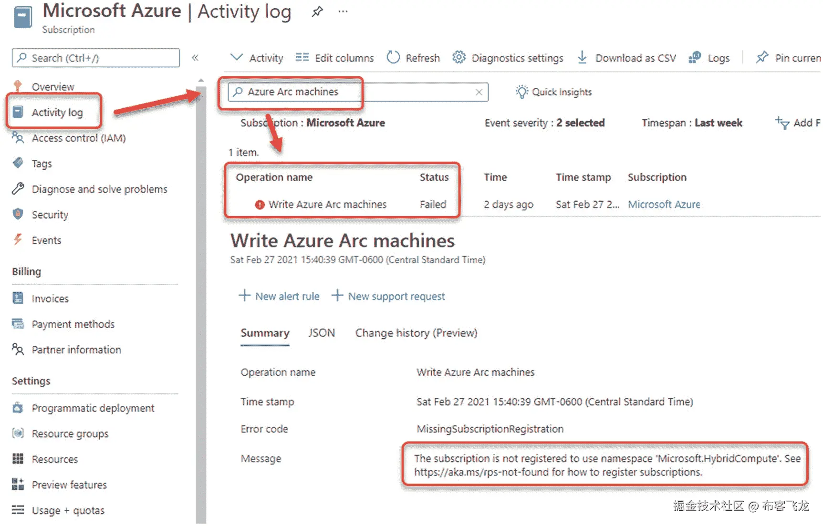823x526 pixels.
Task: Click the MissingSubscriptionRegistration error code value
Action: 490,429
